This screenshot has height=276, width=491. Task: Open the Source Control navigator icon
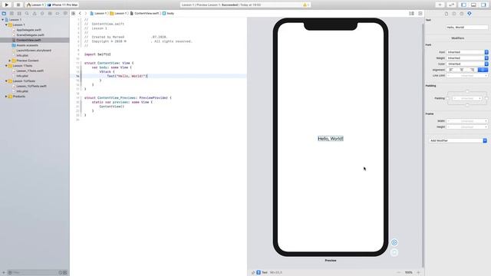coord(12,14)
